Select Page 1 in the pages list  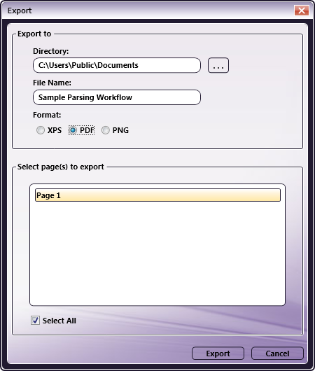pyautogui.click(x=157, y=195)
